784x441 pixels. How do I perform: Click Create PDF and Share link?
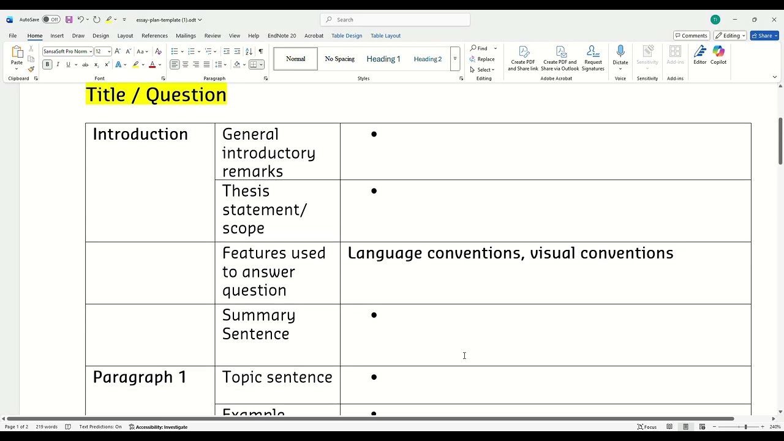(523, 59)
